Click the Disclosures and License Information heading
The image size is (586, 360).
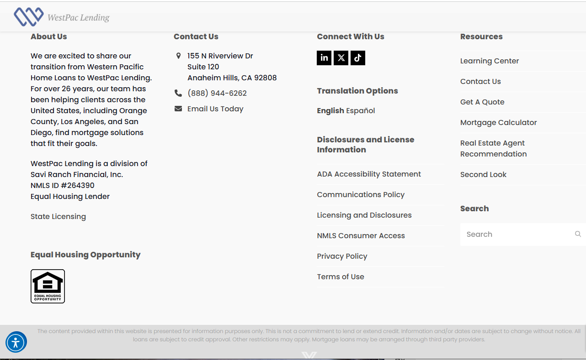pyautogui.click(x=366, y=145)
